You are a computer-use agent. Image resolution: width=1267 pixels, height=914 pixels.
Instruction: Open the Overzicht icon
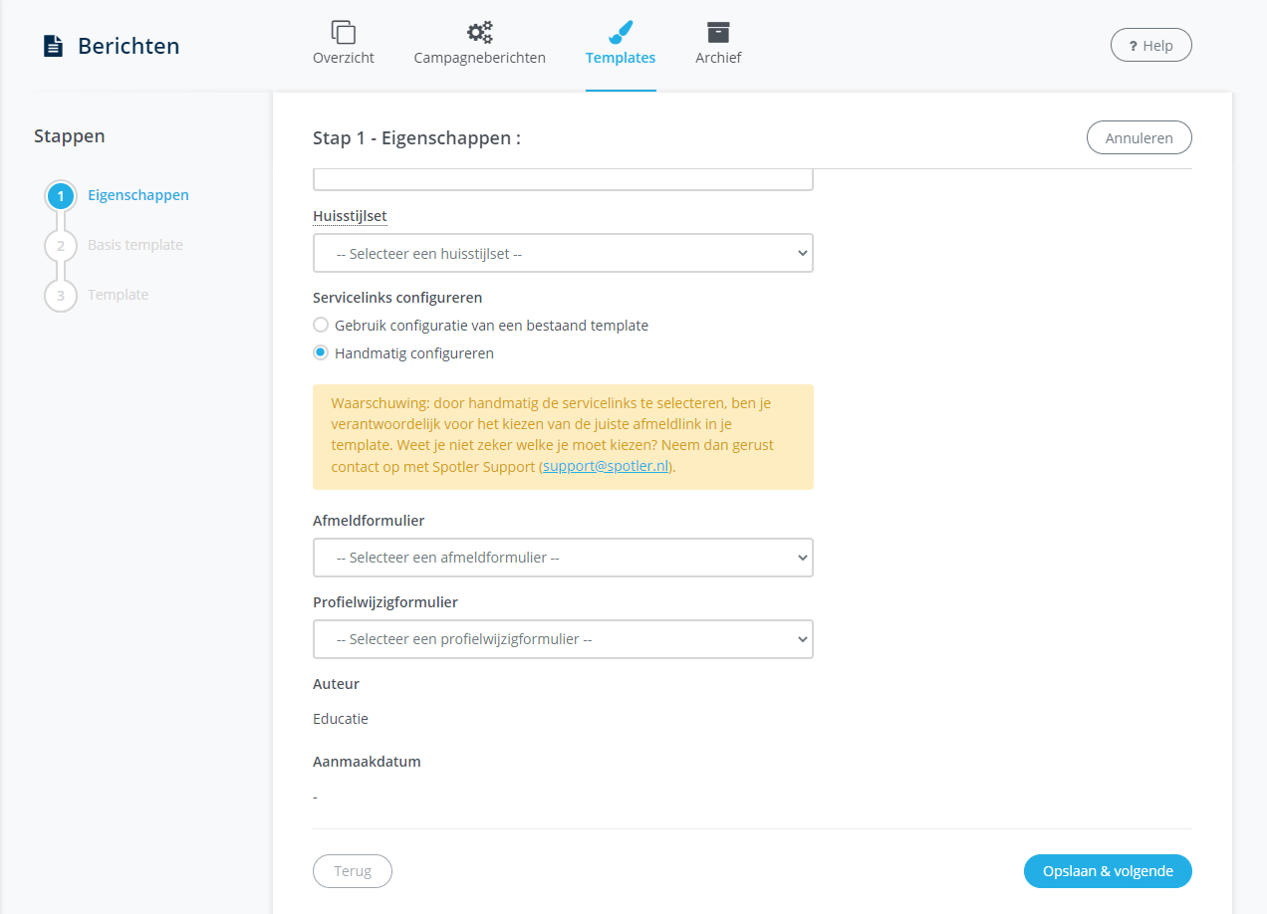pos(343,32)
